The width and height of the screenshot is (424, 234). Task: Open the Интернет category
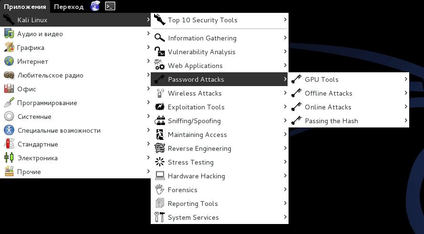click(x=32, y=61)
